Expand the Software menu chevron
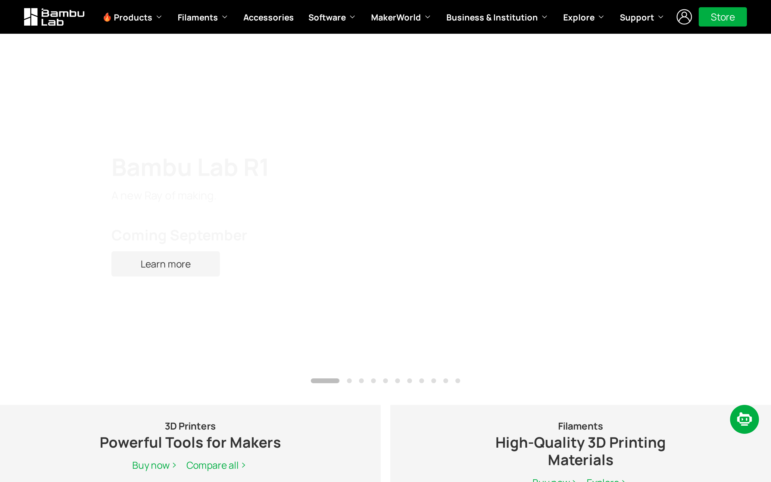The width and height of the screenshot is (771, 482). 352,17
